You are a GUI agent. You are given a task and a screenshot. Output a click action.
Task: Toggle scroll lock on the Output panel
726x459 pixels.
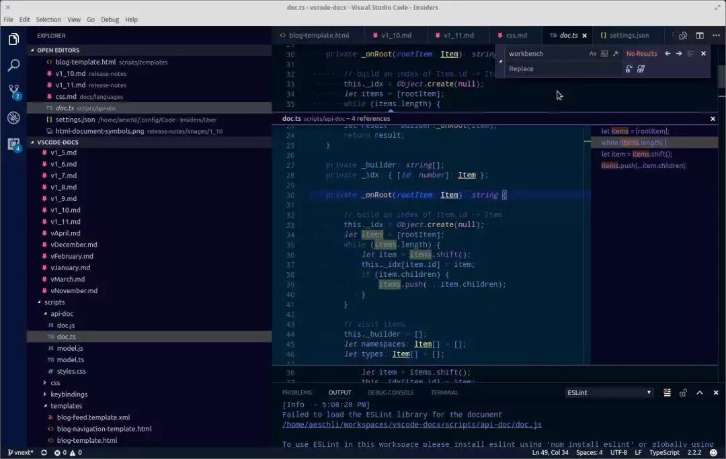[683, 392]
